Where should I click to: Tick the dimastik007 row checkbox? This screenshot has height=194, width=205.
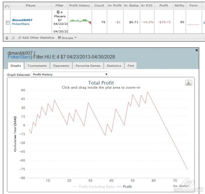[x=8, y=23]
